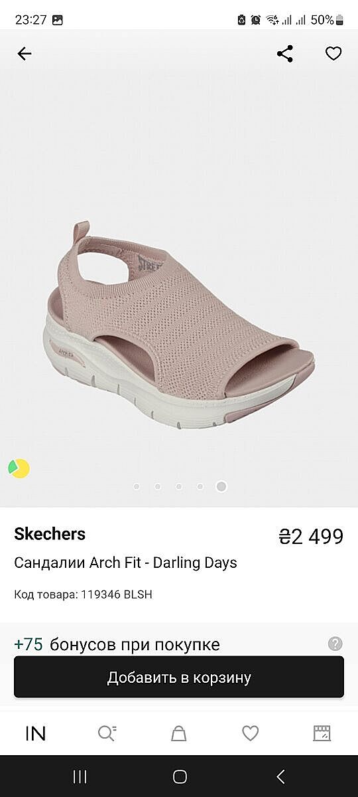Select second image pagination dot

coord(158,486)
